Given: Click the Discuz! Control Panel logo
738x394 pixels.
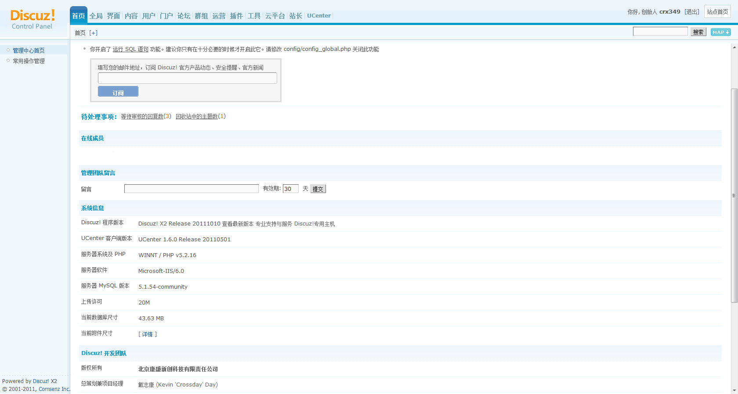Looking at the screenshot, I should [33, 19].
